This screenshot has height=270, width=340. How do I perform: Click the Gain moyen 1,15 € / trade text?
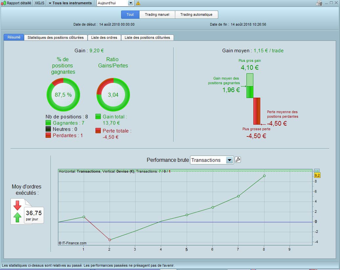pyautogui.click(x=253, y=51)
